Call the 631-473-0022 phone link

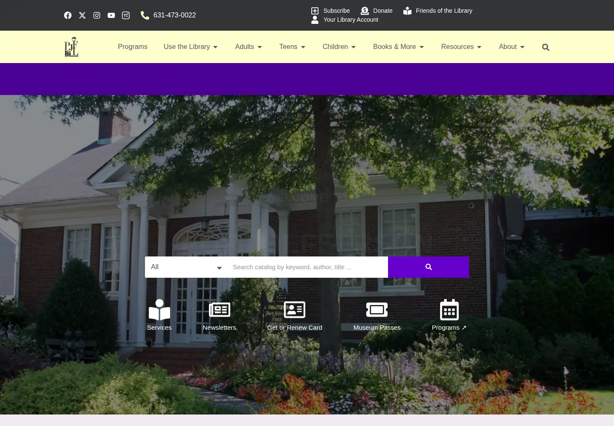pyautogui.click(x=175, y=15)
